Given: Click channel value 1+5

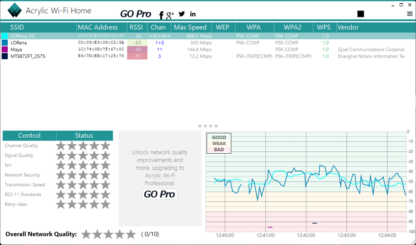Looking at the screenshot, I should (x=159, y=43).
